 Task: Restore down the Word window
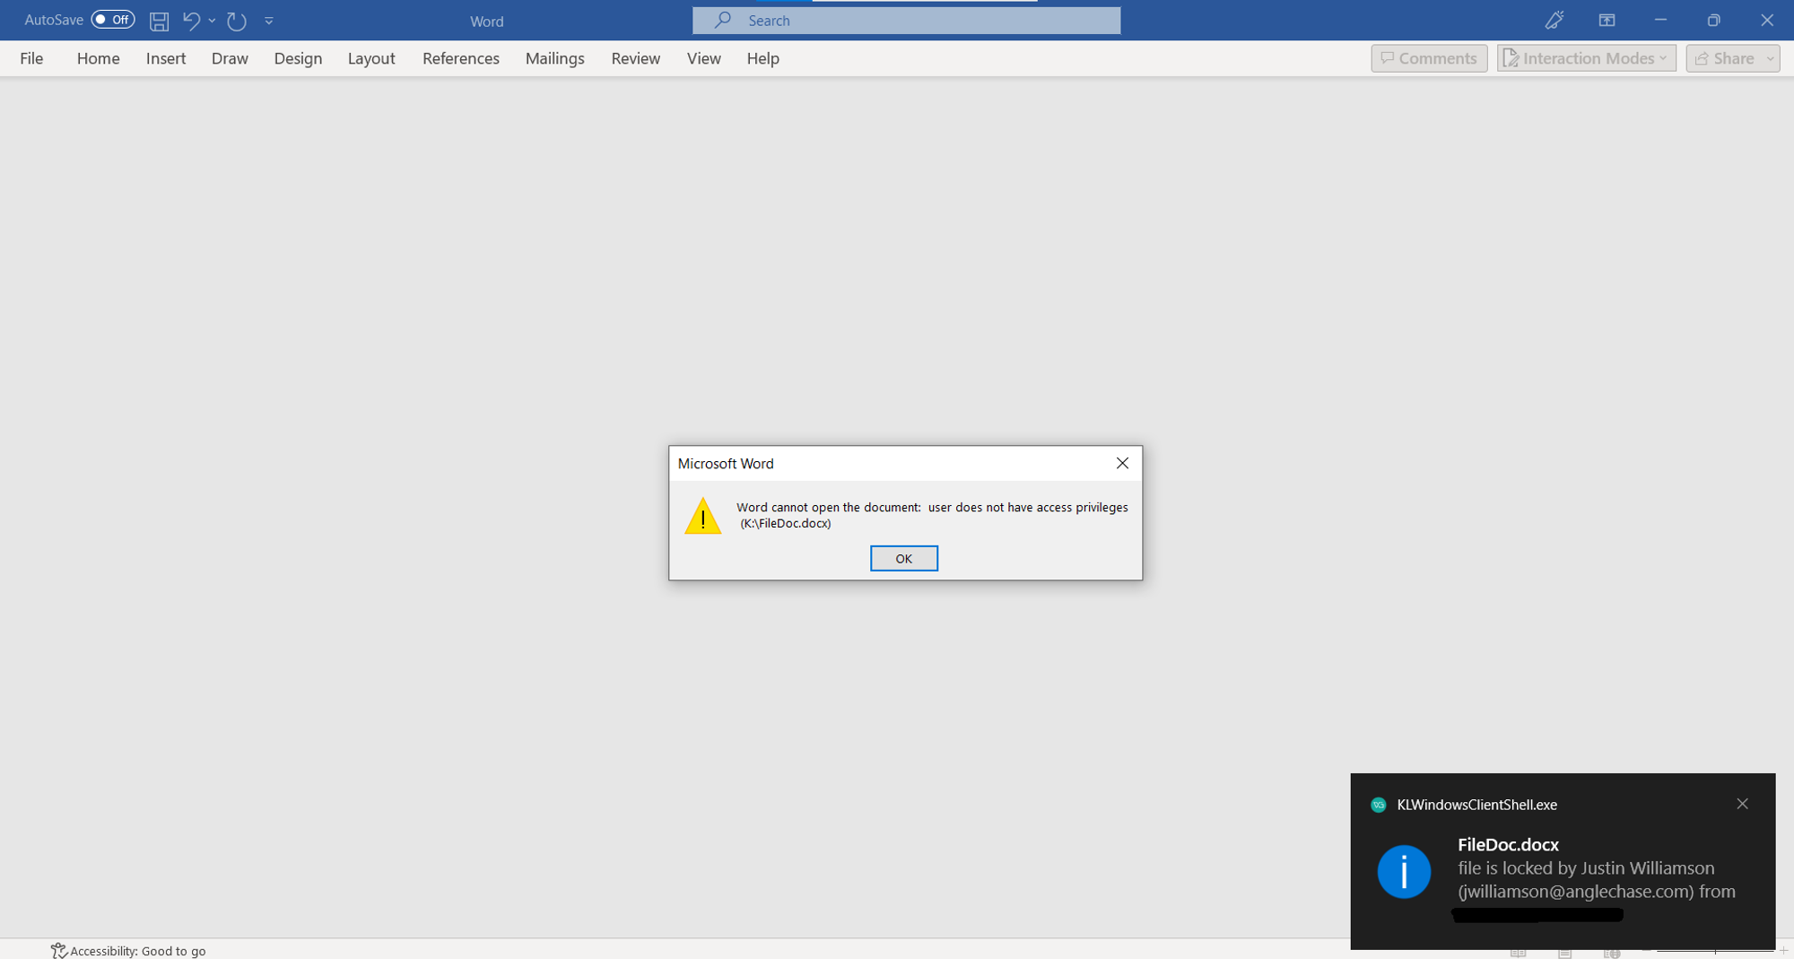coord(1713,20)
